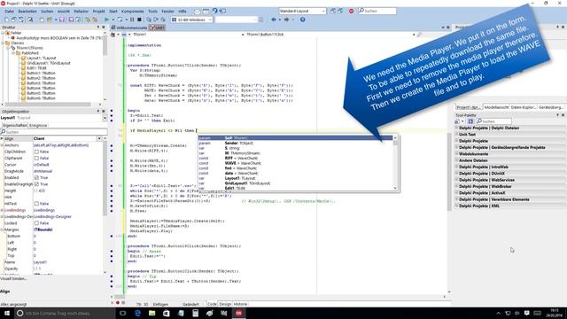Screen dimensions: 567x319
Task: Click the error icon for BOOLEAN message in Struktur
Action: (x=13, y=37)
